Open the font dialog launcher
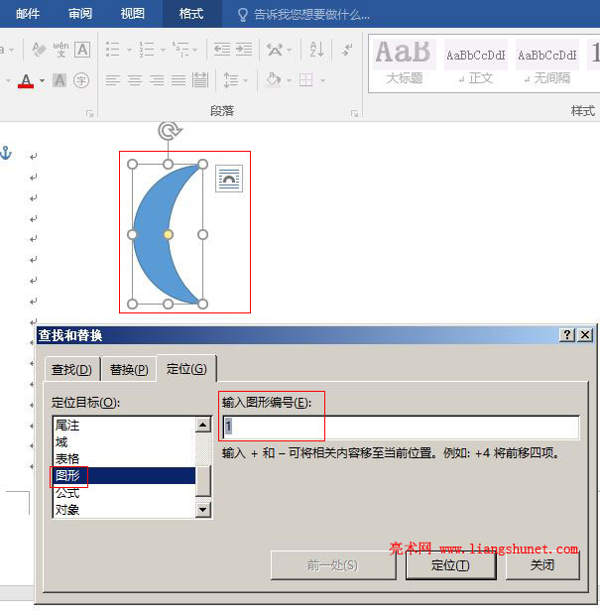This screenshot has height=615, width=600. coord(90,113)
